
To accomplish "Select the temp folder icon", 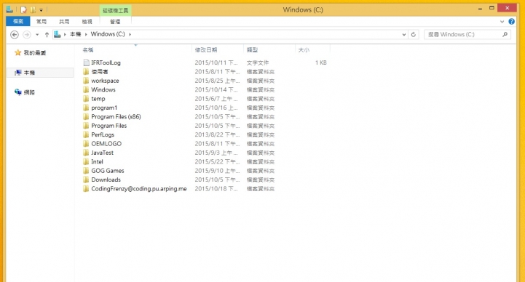I will click(x=86, y=99).
